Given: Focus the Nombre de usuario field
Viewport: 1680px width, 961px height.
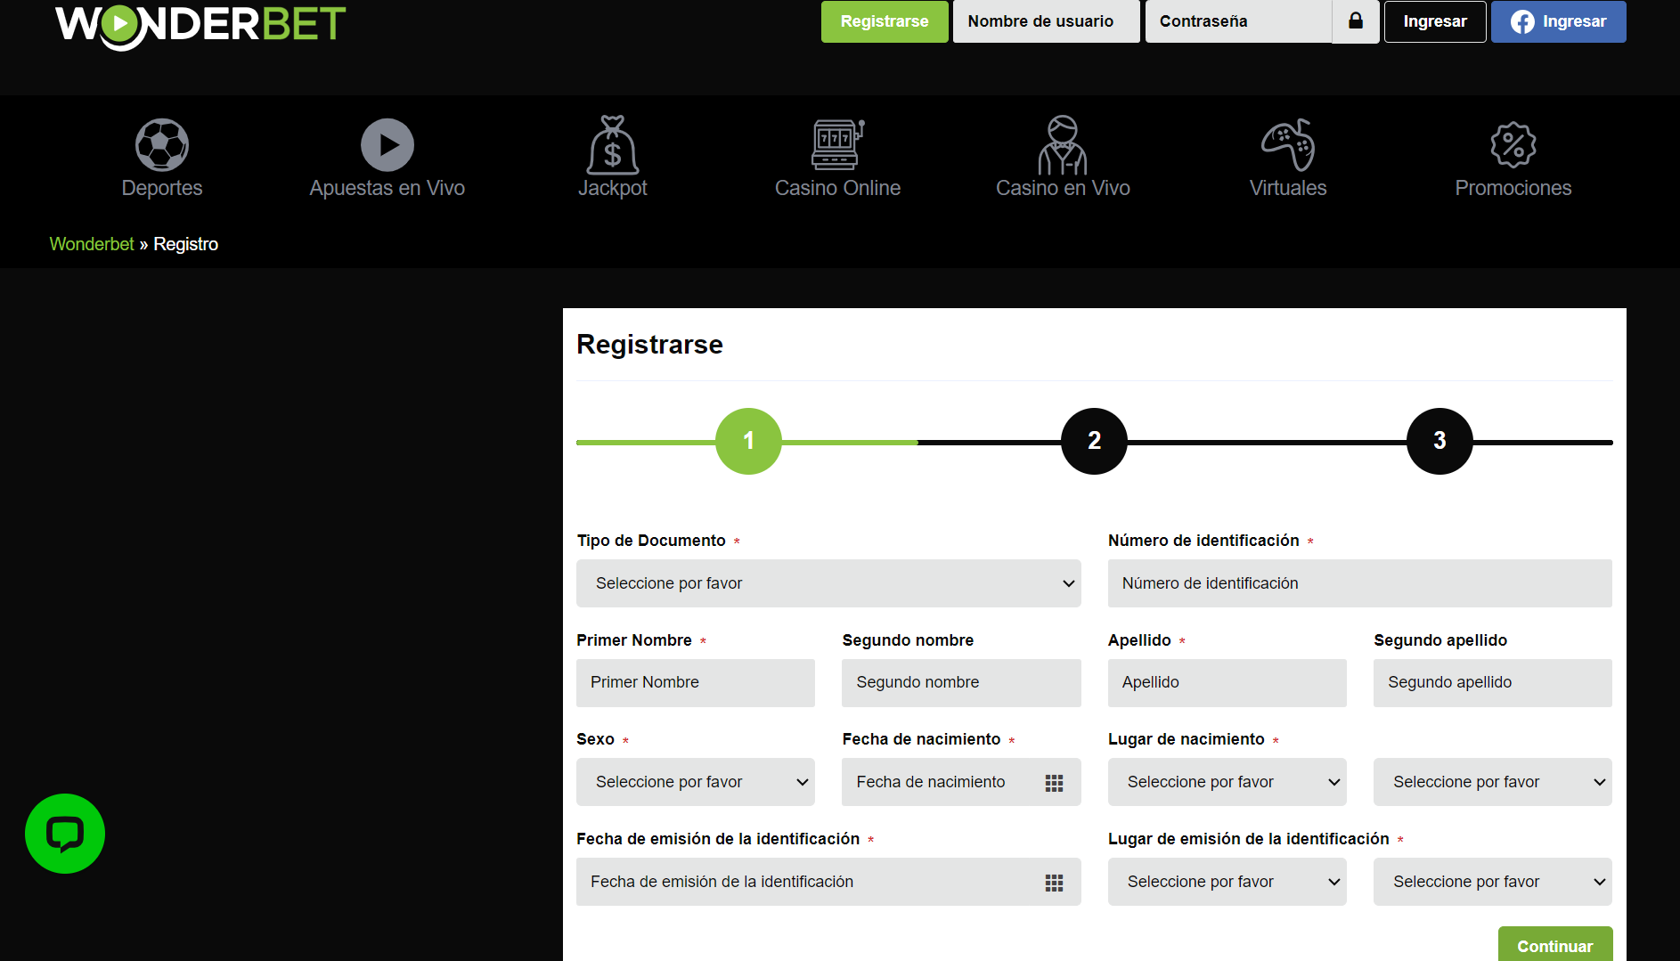Looking at the screenshot, I should pos(1047,21).
